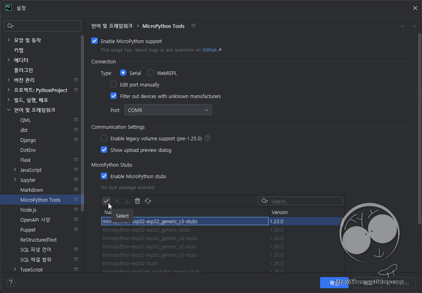Select the WebREPL connection type
Screen dimensions: 422x293
(150, 73)
